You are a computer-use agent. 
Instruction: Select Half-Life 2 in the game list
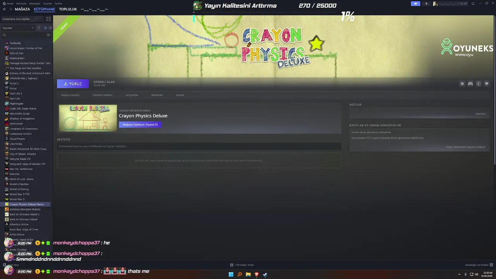[x=25, y=93]
